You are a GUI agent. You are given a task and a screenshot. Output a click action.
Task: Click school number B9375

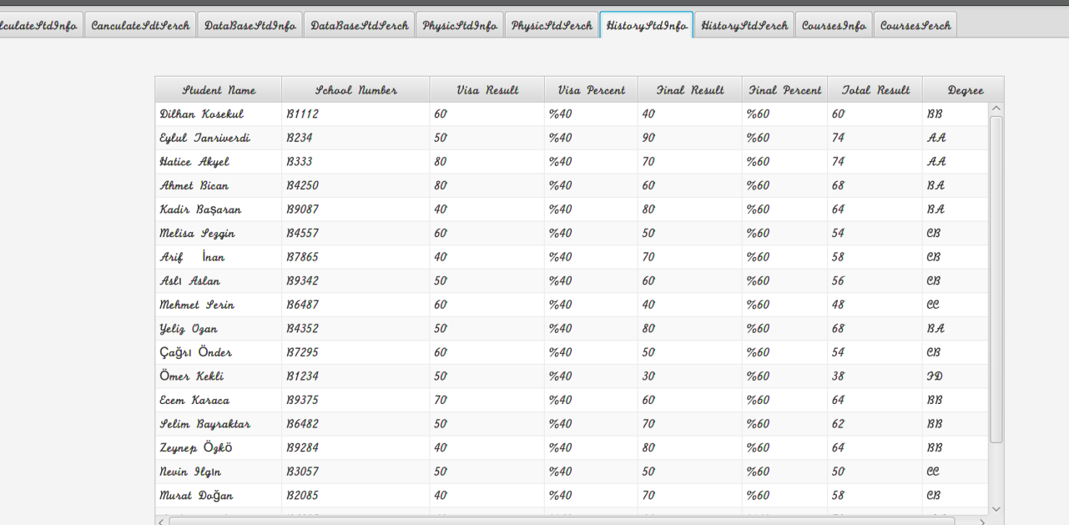point(302,401)
